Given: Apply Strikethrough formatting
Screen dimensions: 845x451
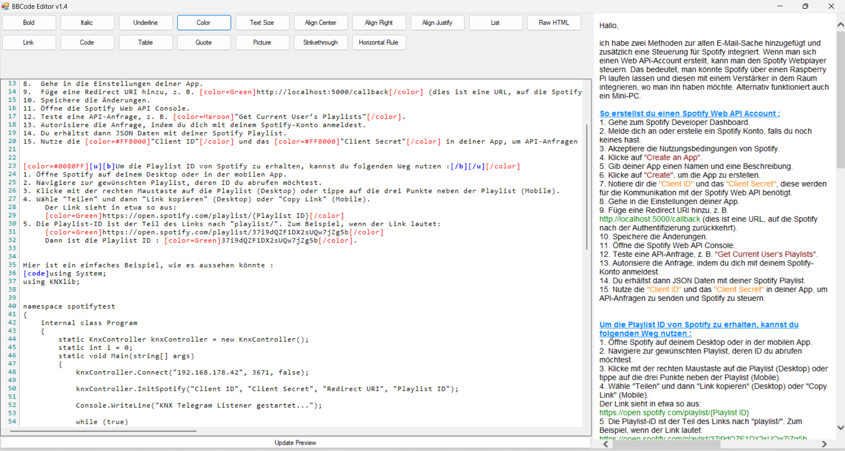Looking at the screenshot, I should 321,42.
